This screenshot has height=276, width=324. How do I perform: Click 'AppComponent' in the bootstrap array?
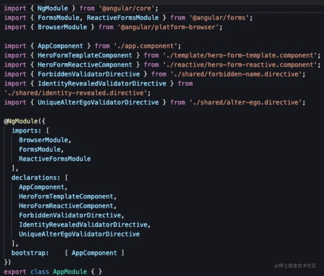coord(94,253)
